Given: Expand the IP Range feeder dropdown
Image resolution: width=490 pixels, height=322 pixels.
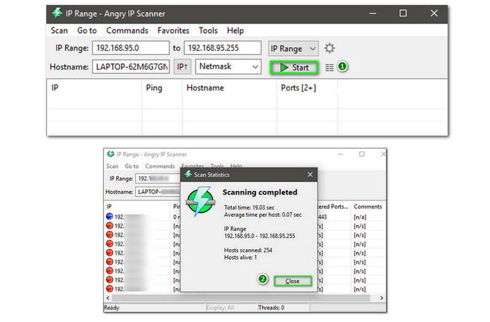Looking at the screenshot, I should click(x=293, y=48).
